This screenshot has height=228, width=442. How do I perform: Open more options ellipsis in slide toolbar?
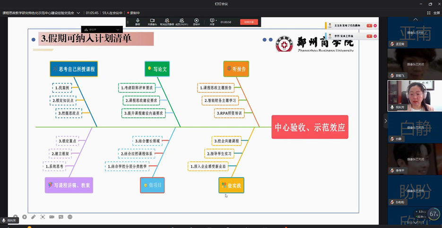[x=70, y=217]
